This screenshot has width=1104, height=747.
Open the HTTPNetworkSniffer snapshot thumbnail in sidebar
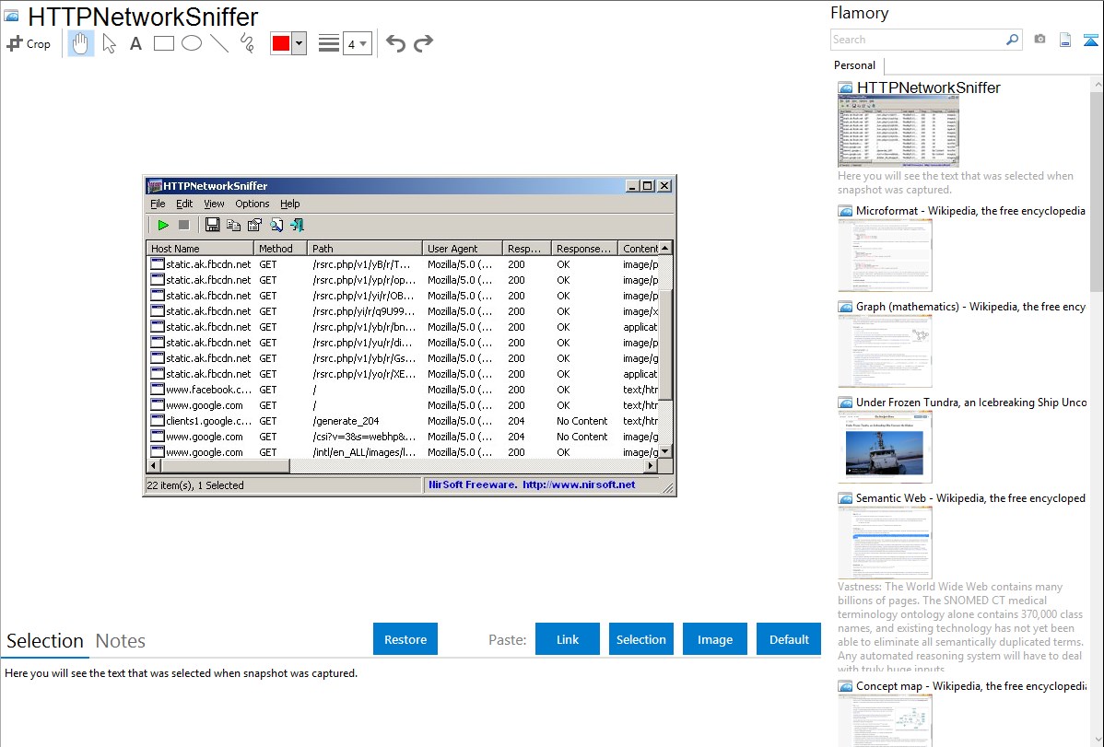[898, 132]
